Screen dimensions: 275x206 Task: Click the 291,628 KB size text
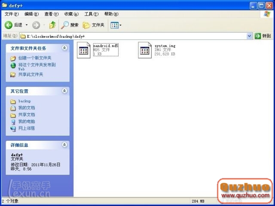(165, 54)
